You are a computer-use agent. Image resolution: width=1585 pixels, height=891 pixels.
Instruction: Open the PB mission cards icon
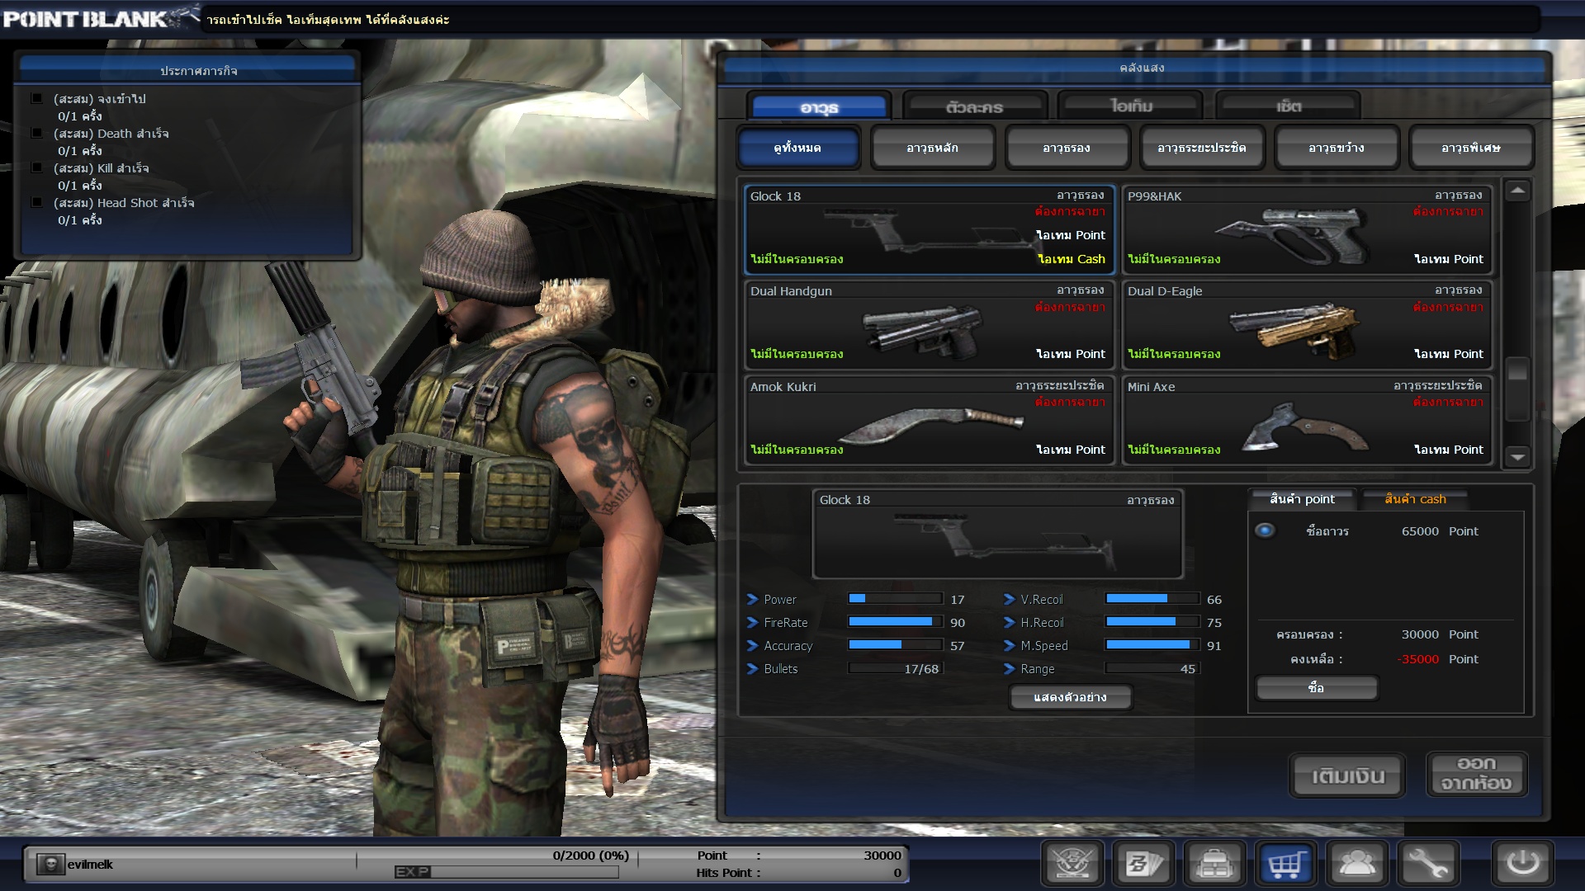coord(1143,864)
